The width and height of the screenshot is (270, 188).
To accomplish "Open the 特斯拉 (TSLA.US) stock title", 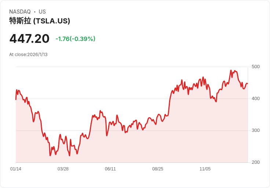I will coord(40,21).
